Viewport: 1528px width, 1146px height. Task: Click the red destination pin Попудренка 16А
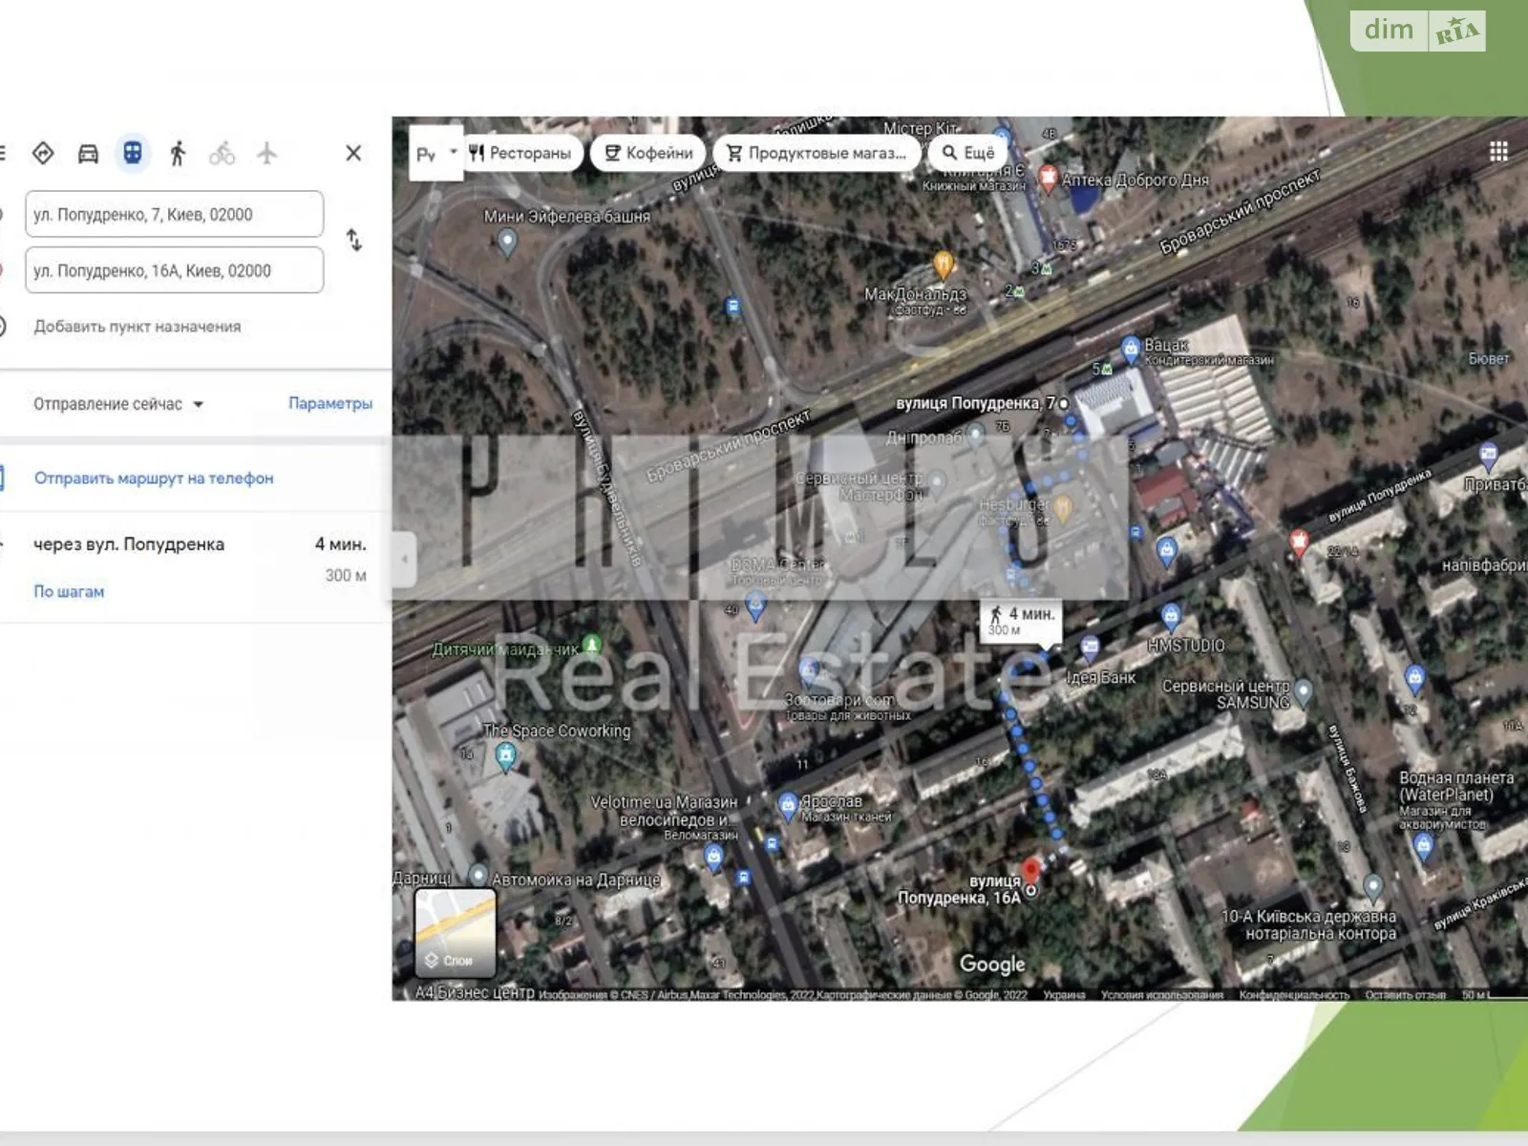[1030, 871]
